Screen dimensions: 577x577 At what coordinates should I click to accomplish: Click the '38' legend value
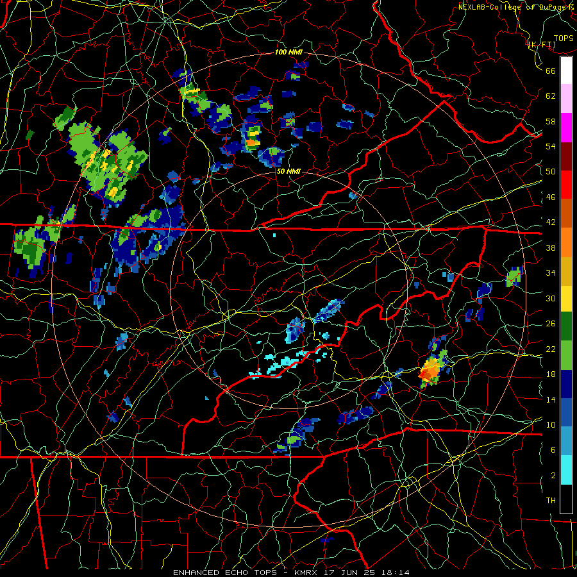551,247
